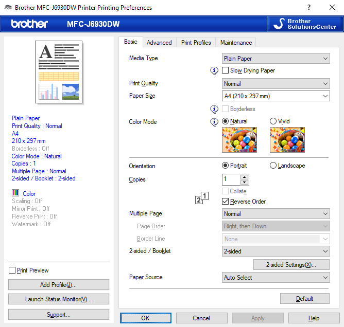Switch to the Advanced tab
The height and width of the screenshot is (327, 344).
[159, 43]
